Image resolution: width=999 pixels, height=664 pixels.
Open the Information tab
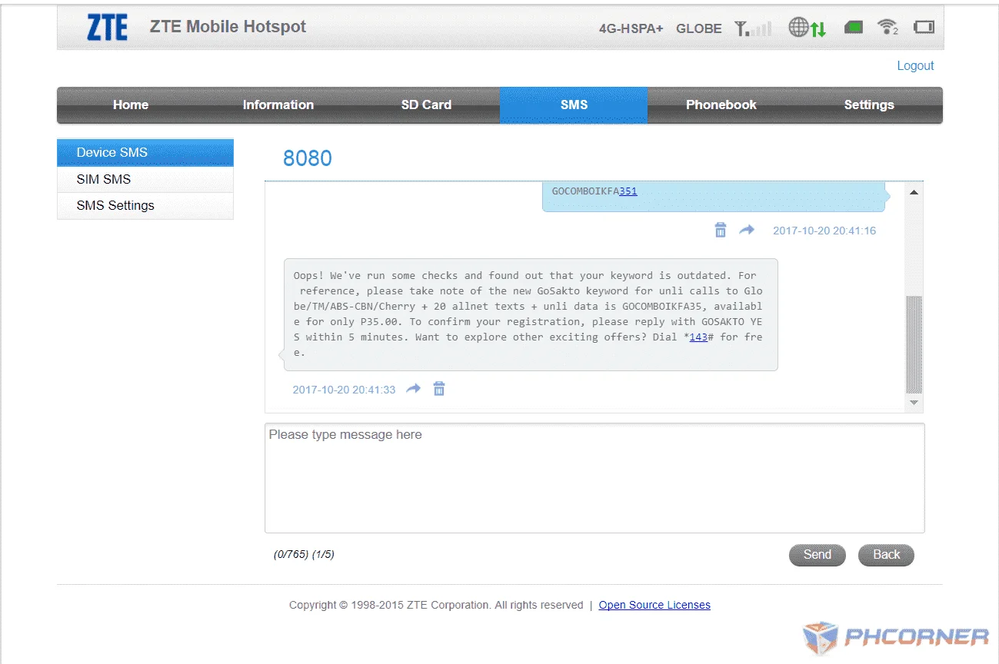coord(278,105)
